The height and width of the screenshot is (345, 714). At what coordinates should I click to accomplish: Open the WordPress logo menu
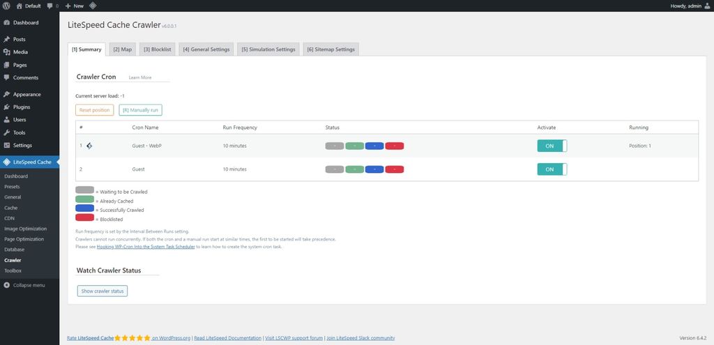(6, 6)
